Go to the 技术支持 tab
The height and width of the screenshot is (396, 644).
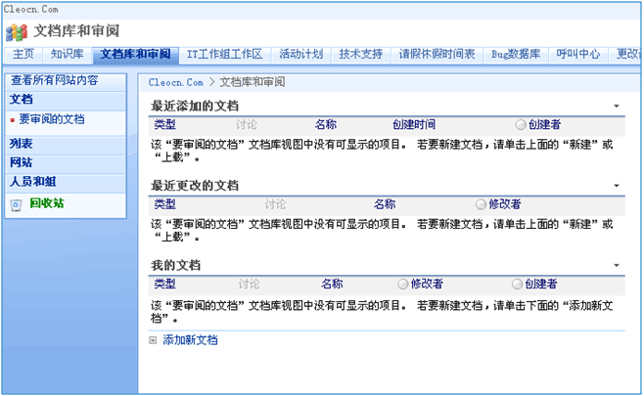(360, 54)
